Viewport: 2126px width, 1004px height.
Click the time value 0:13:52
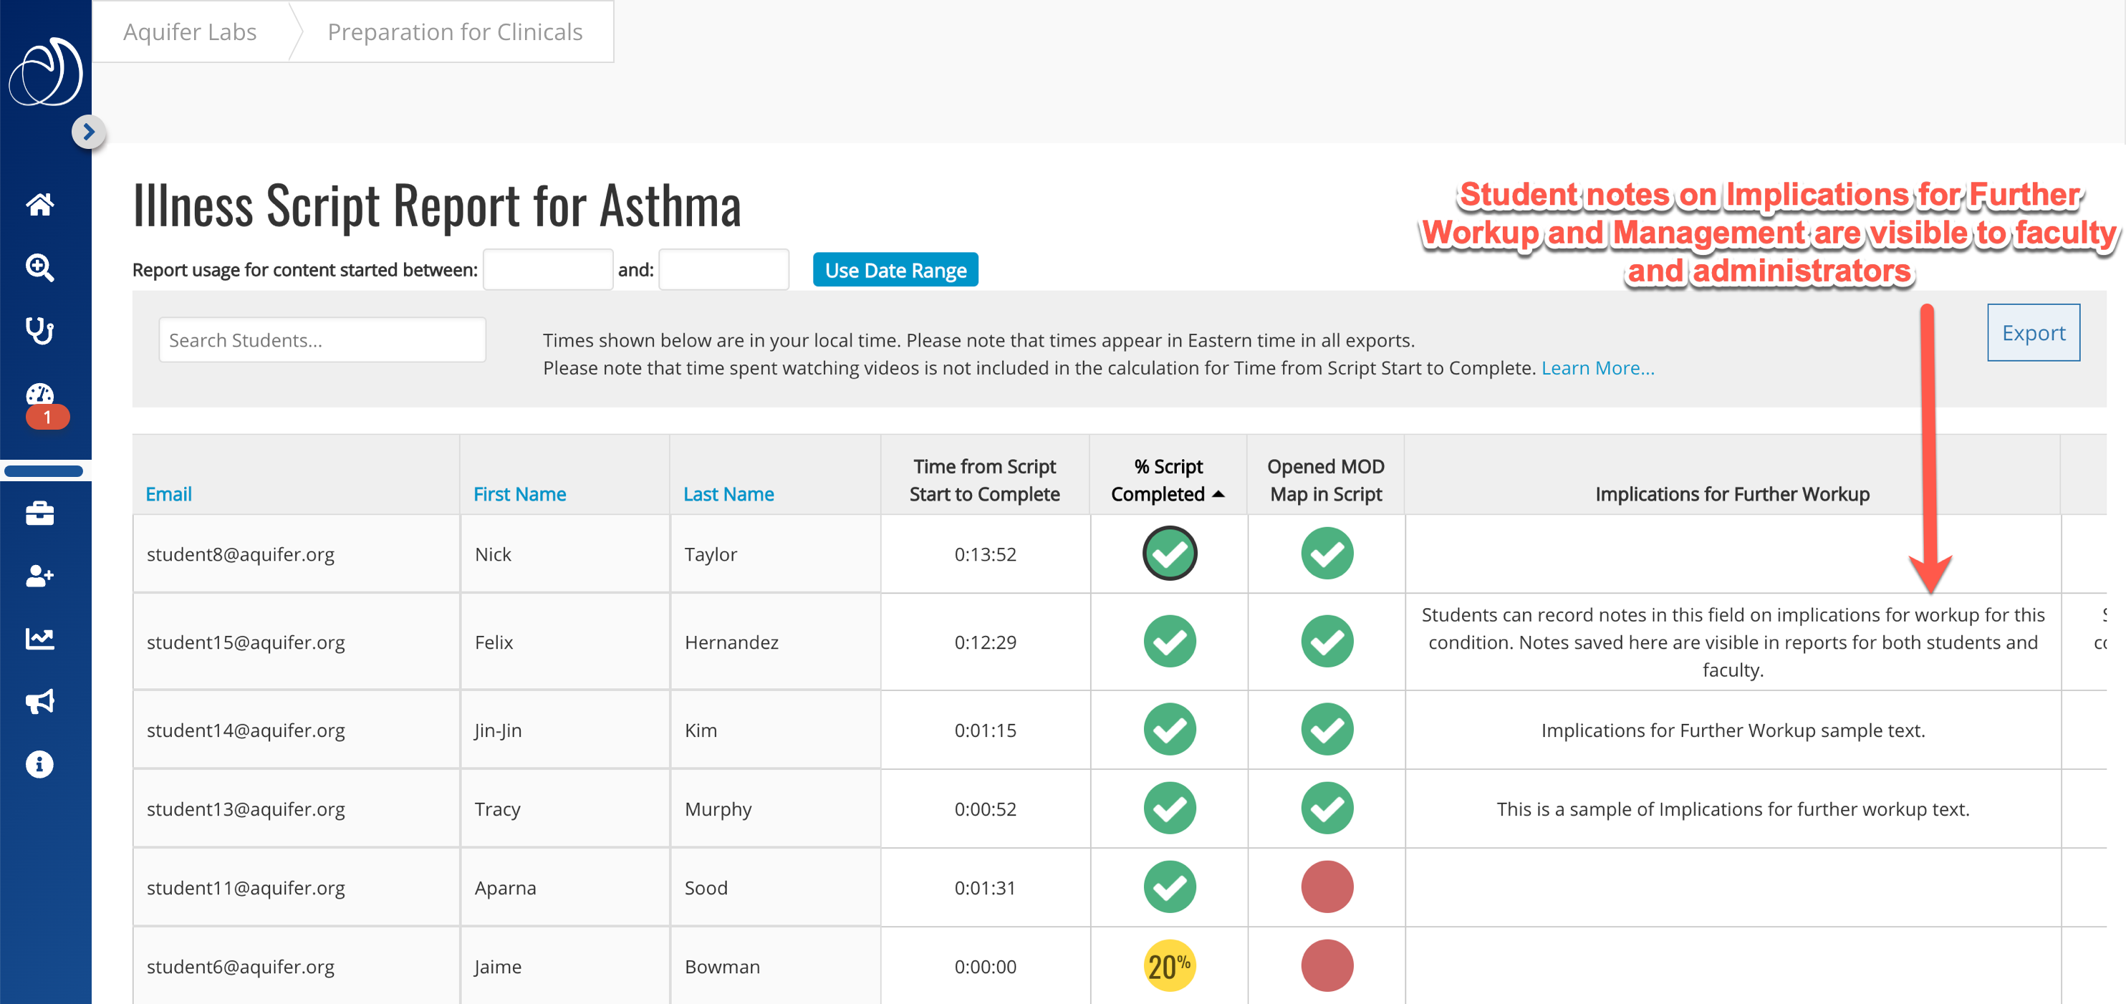point(986,554)
